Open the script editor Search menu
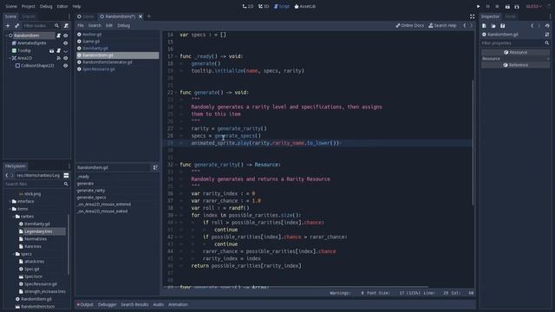Viewport: 555px width, 312px height. pyautogui.click(x=95, y=25)
